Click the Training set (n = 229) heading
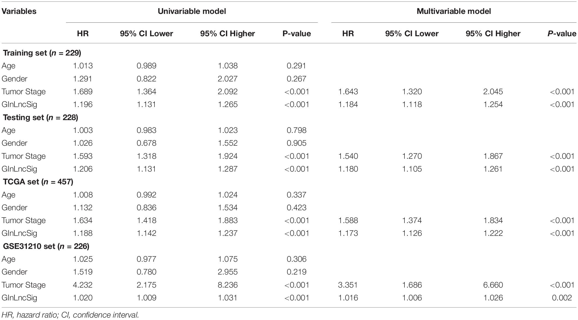 click(42, 53)
